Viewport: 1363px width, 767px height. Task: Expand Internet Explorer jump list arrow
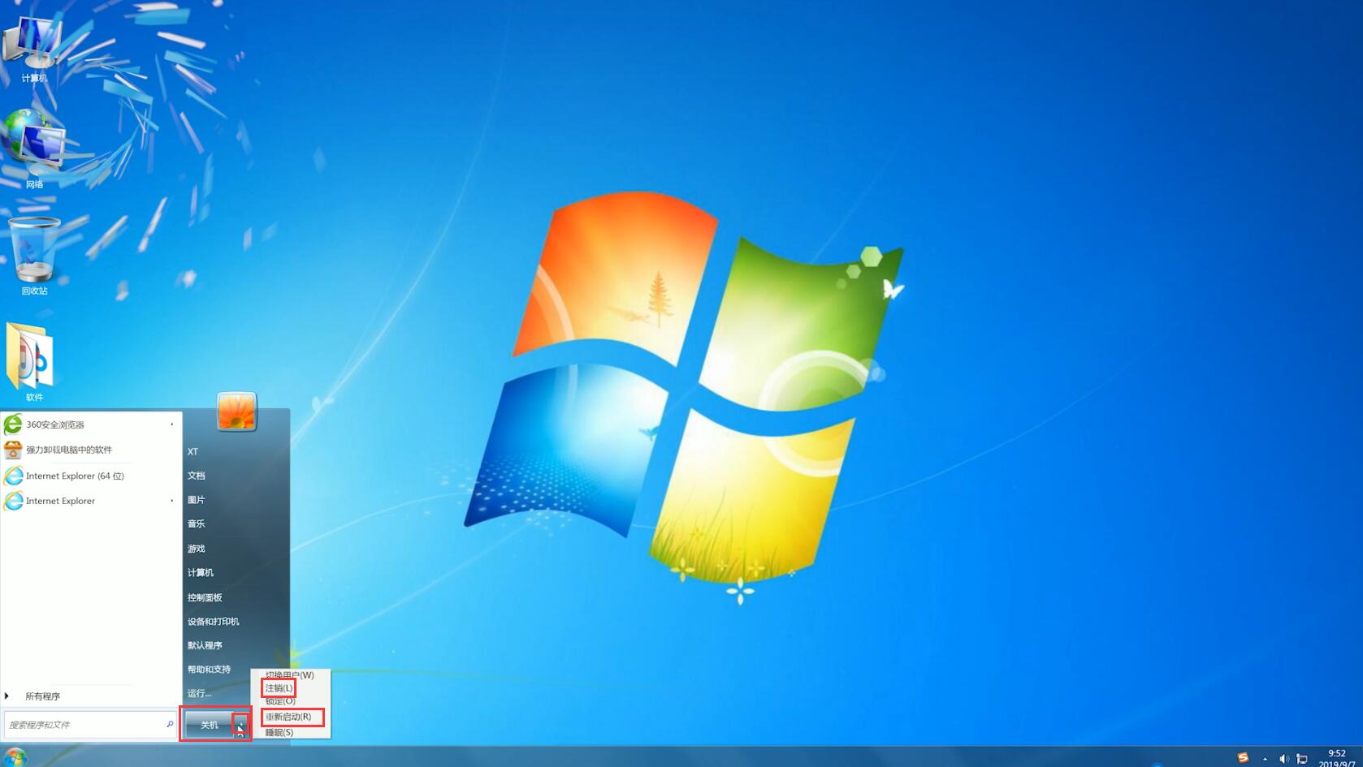171,501
